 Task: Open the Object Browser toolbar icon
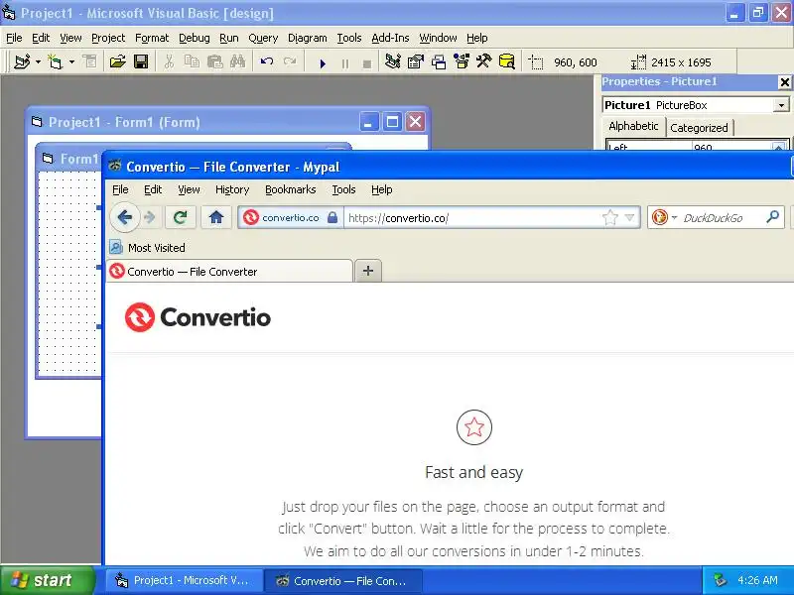click(x=462, y=62)
